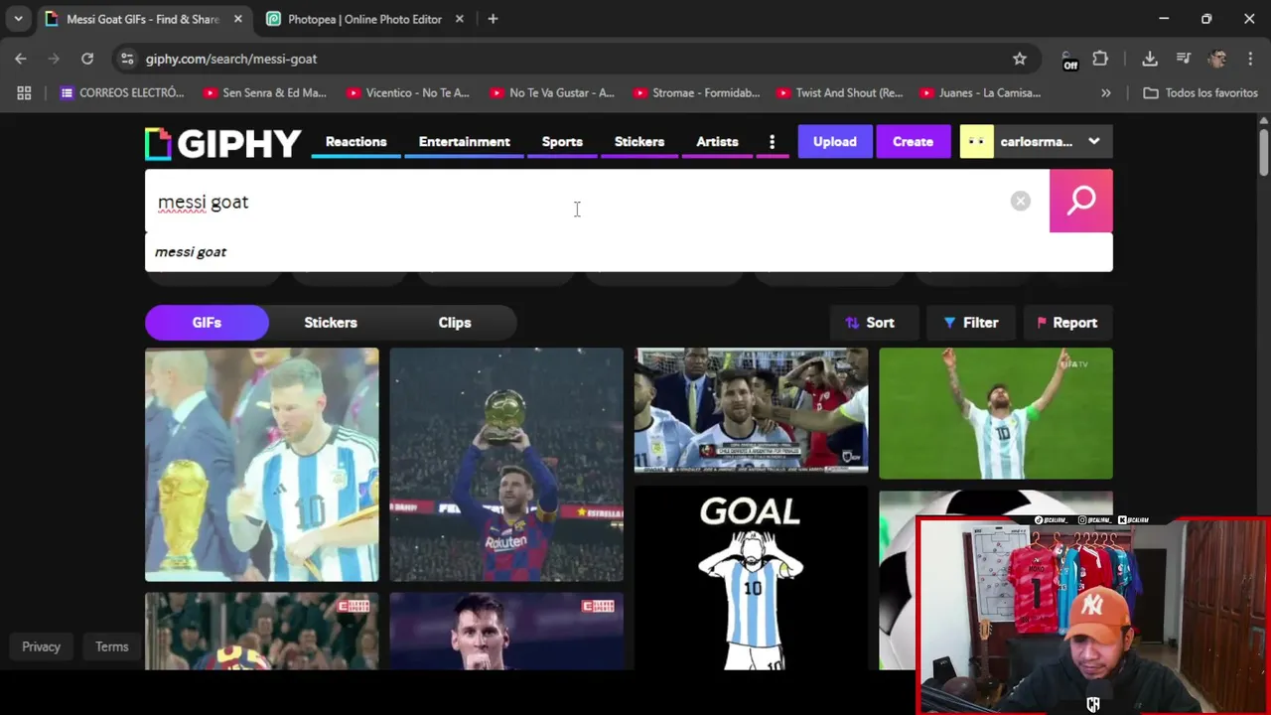This screenshot has height=715, width=1271.
Task: Open the Twist And Shout bookmark
Action: tap(840, 92)
